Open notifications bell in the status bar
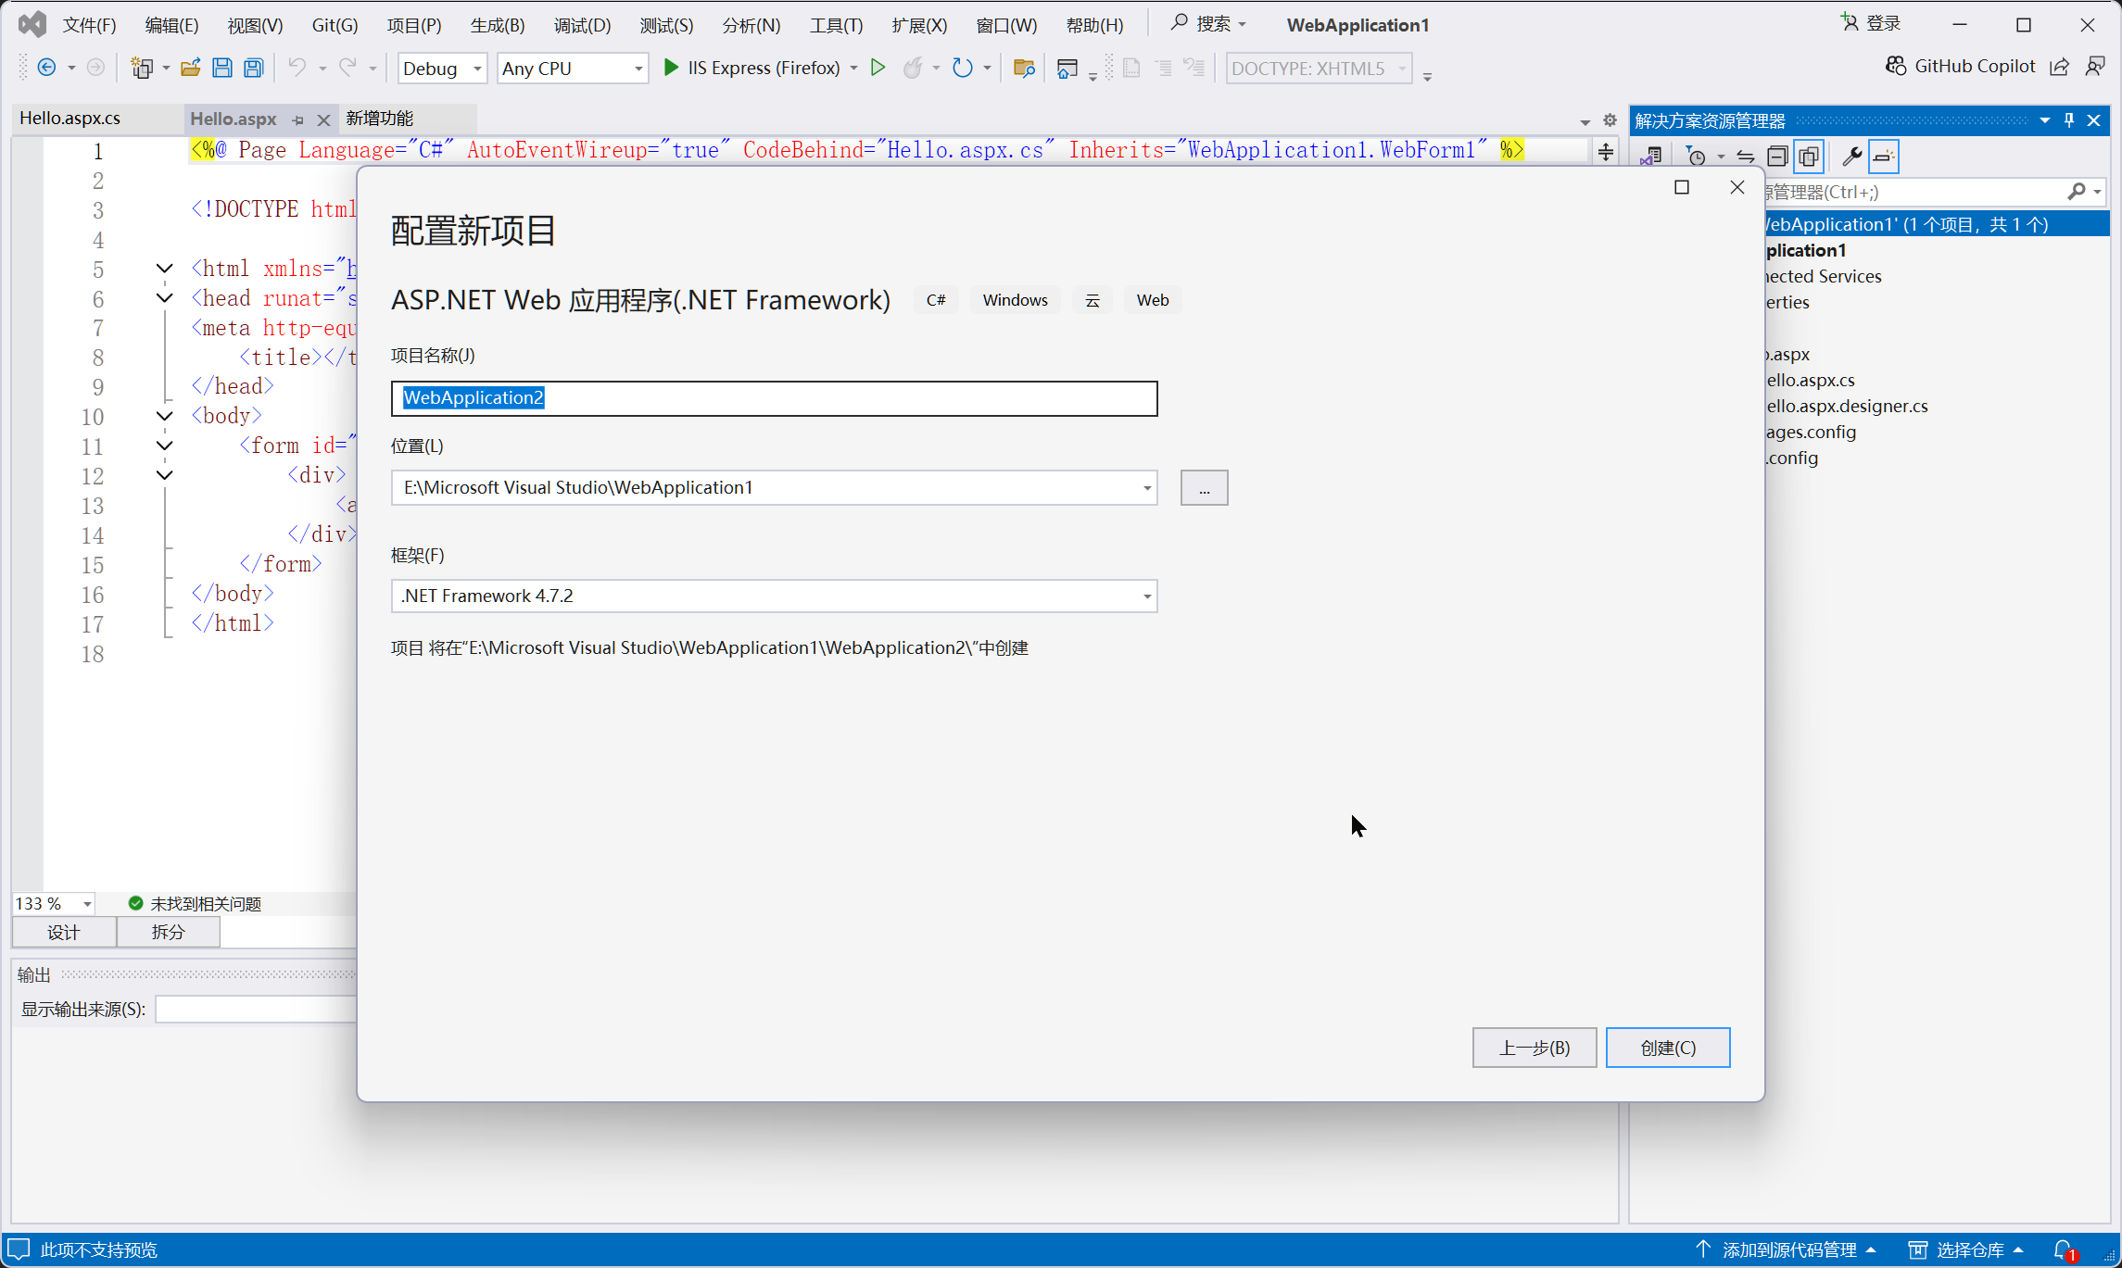 click(x=2064, y=1249)
